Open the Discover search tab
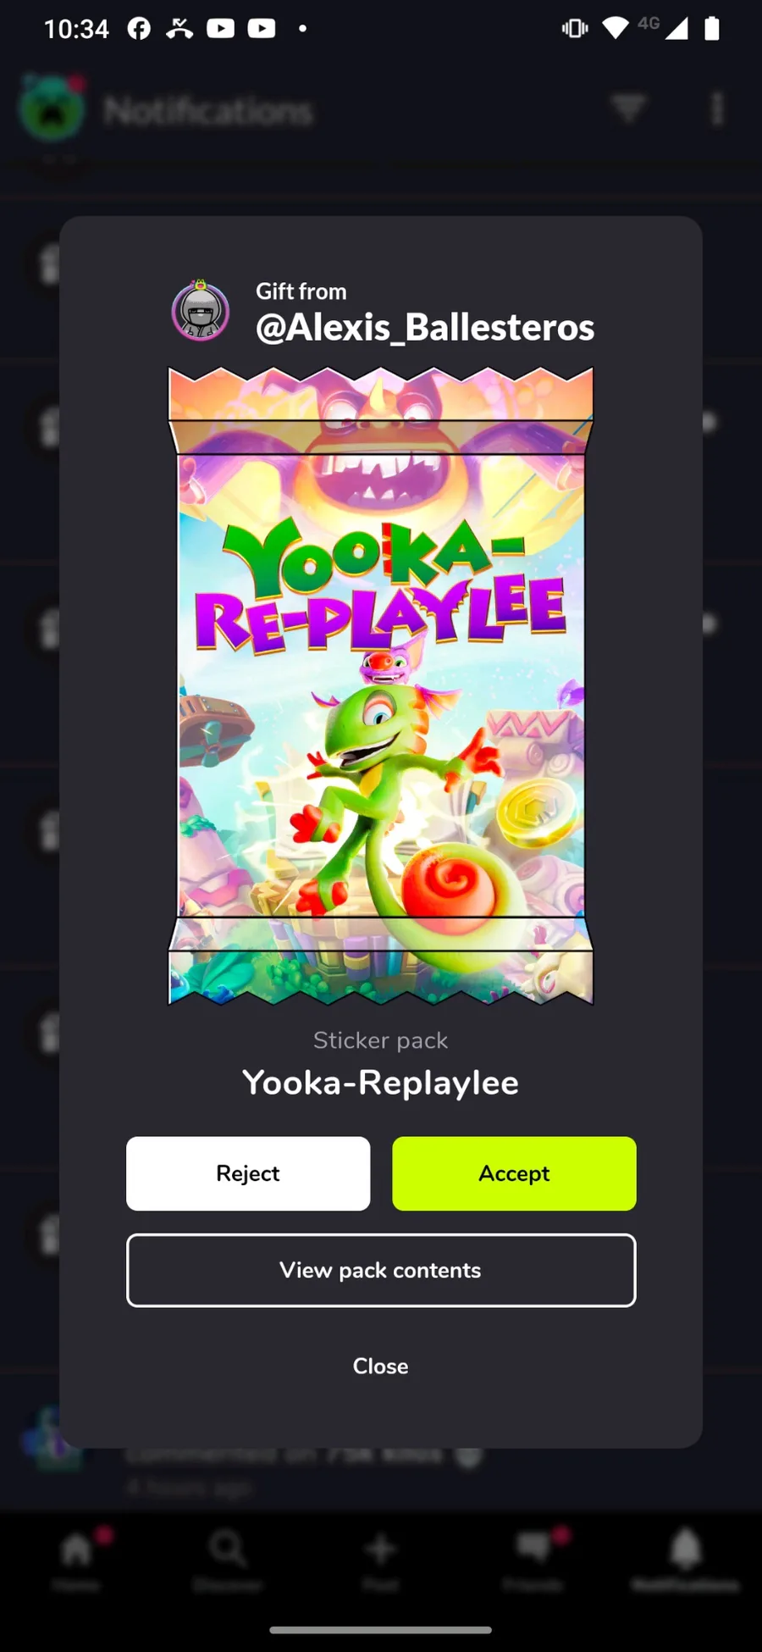762x1652 pixels. [228, 1560]
